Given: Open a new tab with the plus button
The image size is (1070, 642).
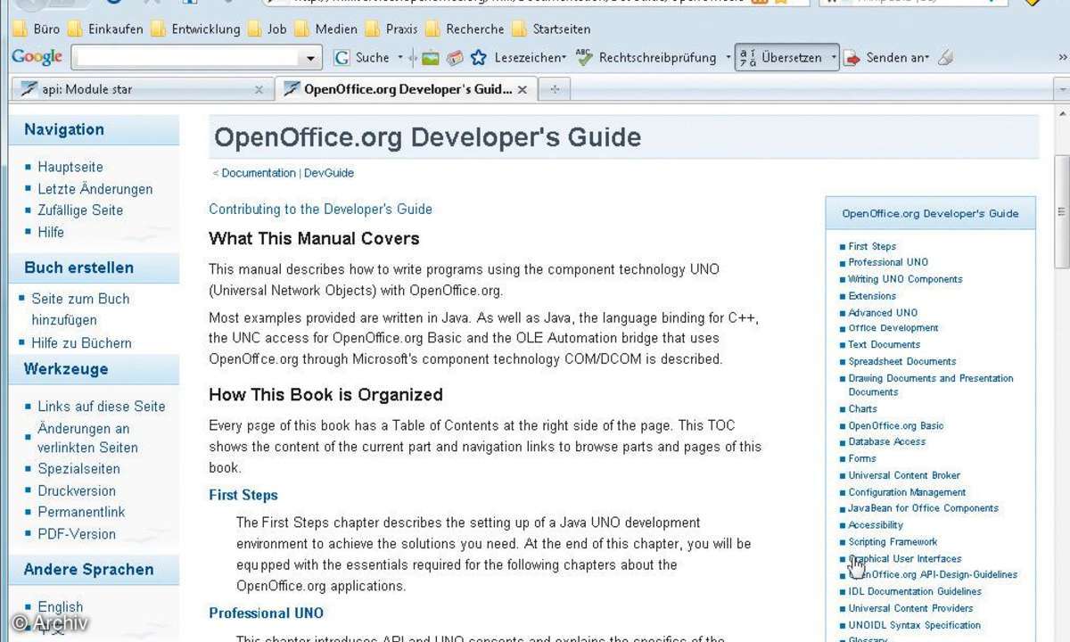Looking at the screenshot, I should pos(555,89).
